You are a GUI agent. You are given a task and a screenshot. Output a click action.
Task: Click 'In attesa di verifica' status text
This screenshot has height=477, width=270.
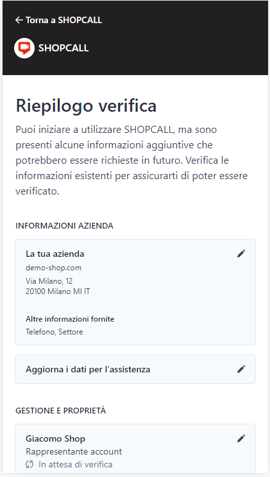pyautogui.click(x=76, y=465)
